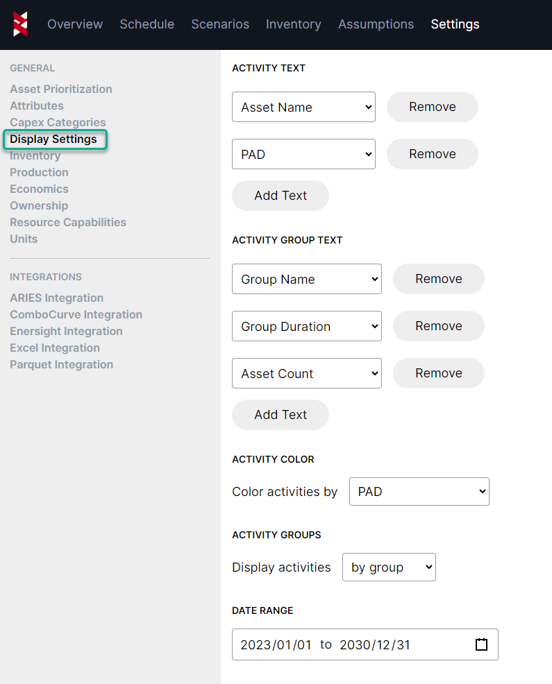Change the Display activities by group dropdown
Image resolution: width=552 pixels, height=684 pixels.
pos(389,567)
